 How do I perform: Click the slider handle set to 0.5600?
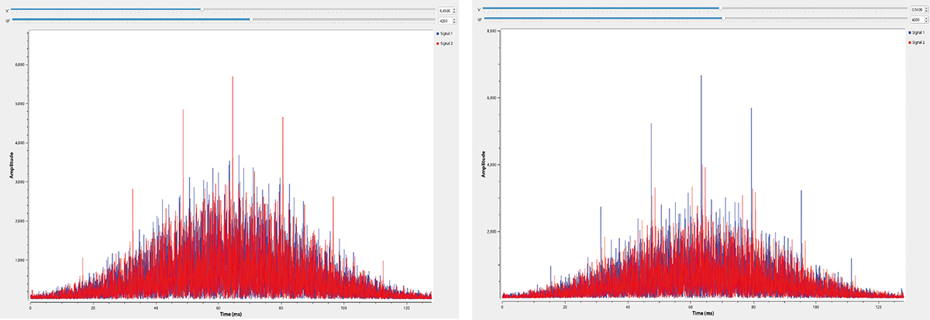720,9
